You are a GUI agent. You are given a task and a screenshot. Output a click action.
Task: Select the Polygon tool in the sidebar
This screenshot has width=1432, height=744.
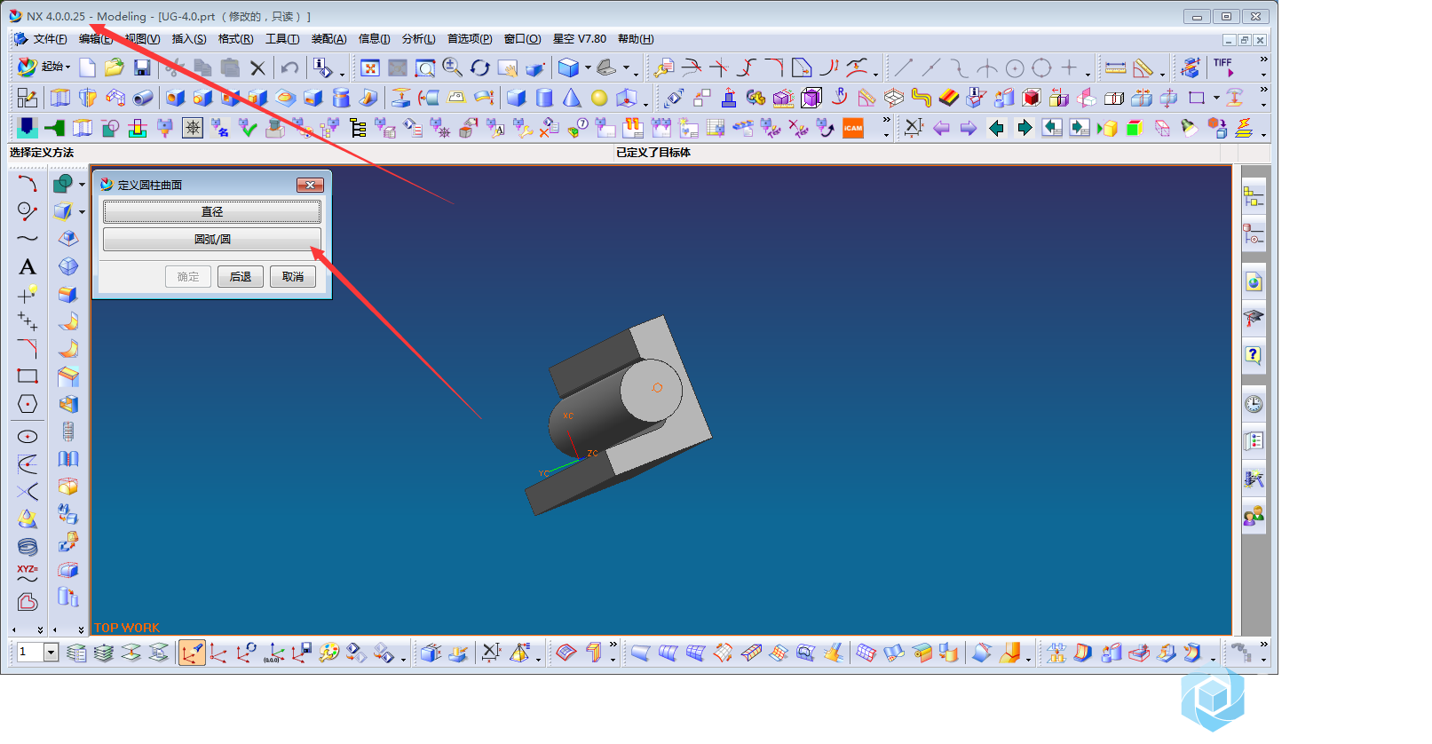[28, 404]
